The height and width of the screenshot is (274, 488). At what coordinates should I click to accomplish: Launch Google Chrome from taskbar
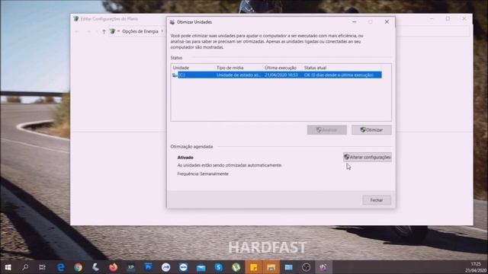click(78, 267)
